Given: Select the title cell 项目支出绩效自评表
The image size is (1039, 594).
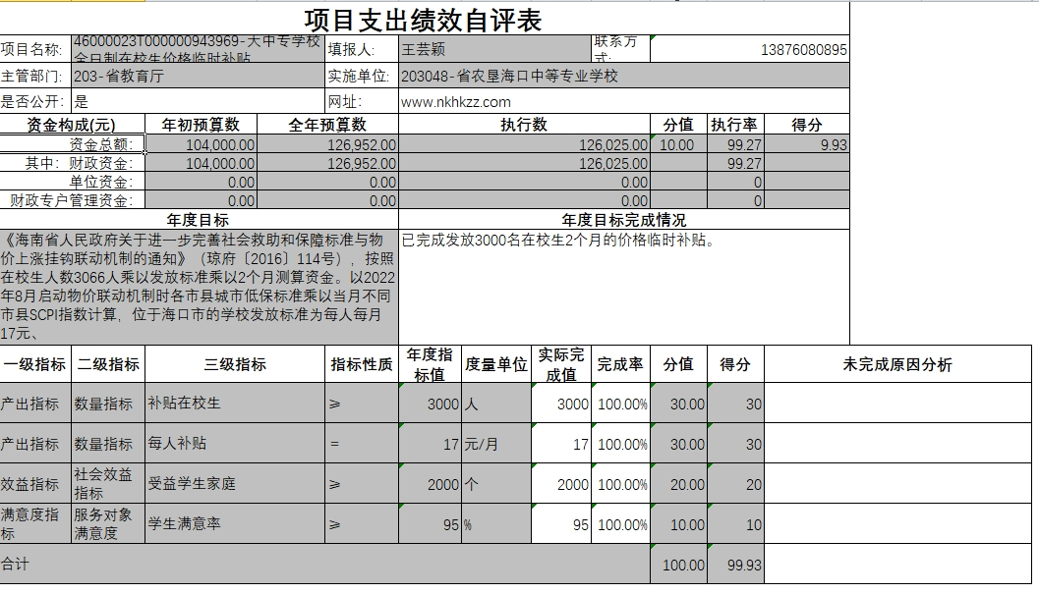Looking at the screenshot, I should pos(424,20).
